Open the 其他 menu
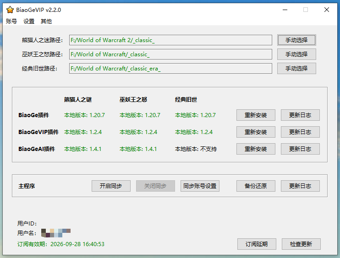This screenshot has height=258, width=340. click(46, 21)
